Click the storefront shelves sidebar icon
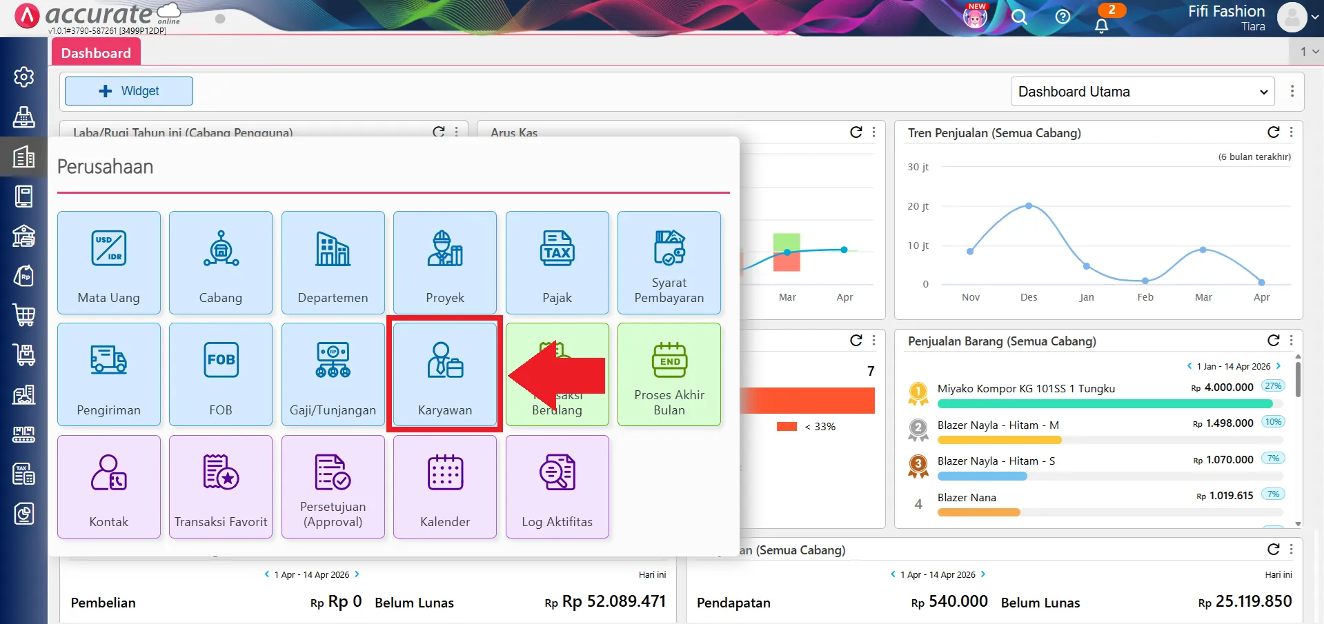This screenshot has width=1324, height=624. pyautogui.click(x=24, y=434)
